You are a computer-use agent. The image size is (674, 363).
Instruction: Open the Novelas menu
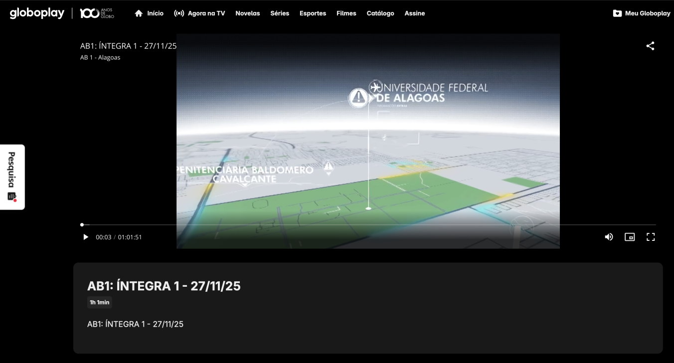(x=248, y=13)
